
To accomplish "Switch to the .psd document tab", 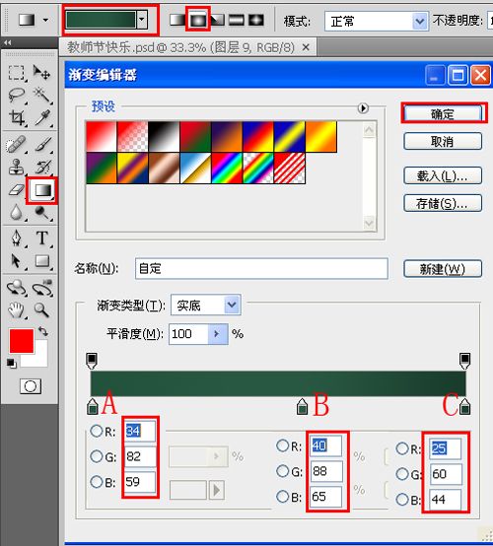I will [180, 47].
